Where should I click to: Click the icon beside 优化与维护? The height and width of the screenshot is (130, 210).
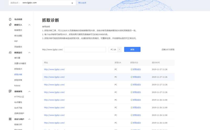click(x=10, y=119)
